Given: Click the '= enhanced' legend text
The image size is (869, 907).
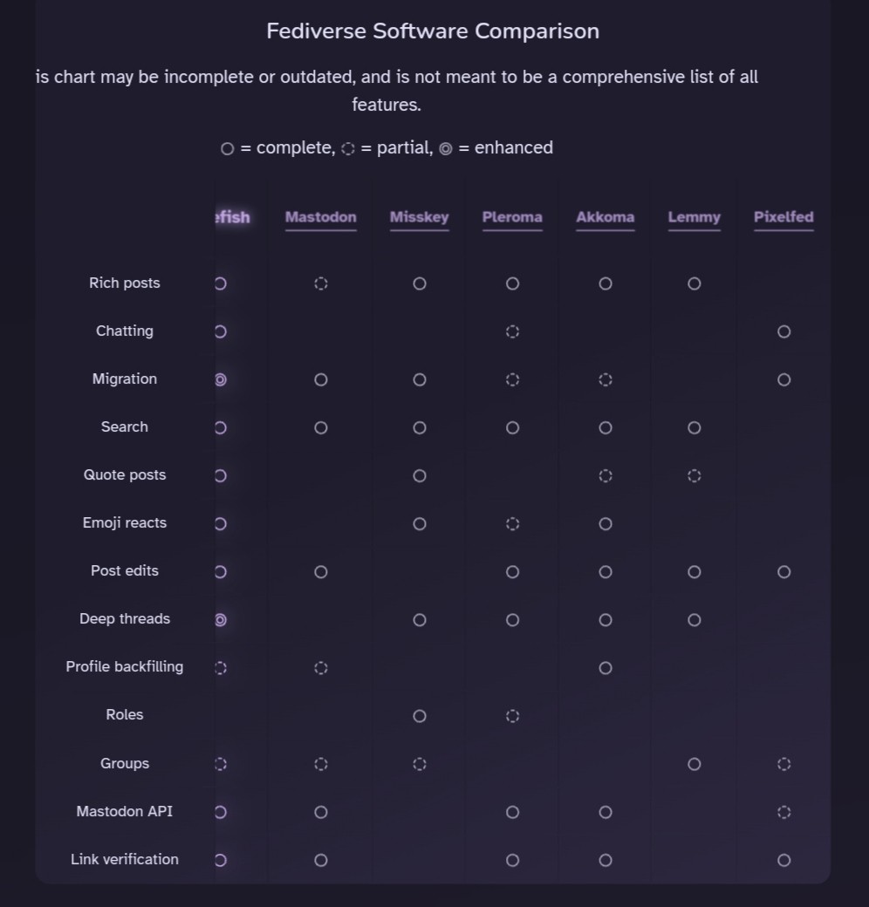Looking at the screenshot, I should (x=506, y=148).
